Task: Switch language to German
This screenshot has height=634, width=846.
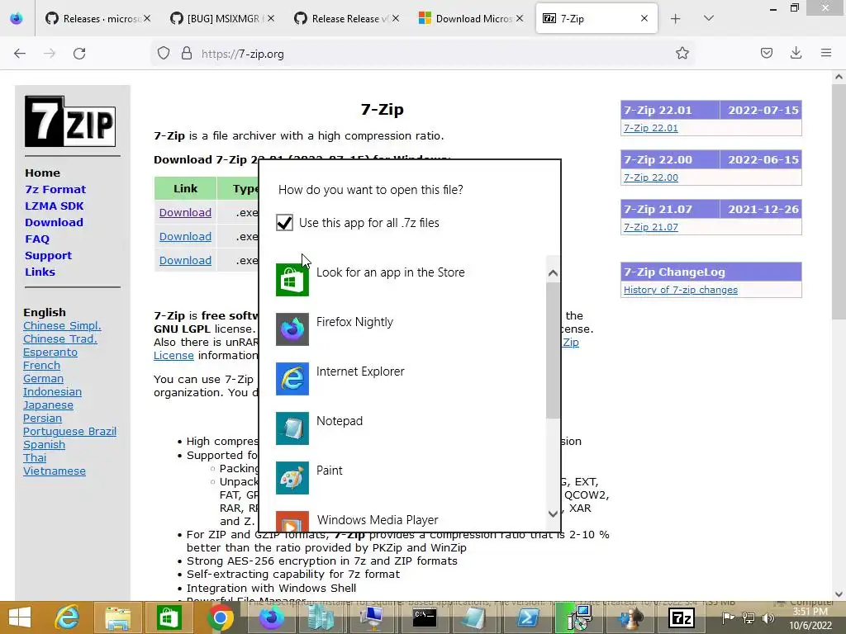Action: (x=43, y=378)
